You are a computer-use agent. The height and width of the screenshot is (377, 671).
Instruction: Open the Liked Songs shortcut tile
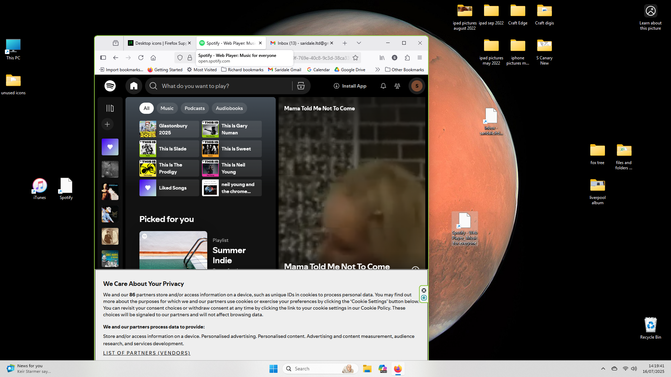click(169, 188)
